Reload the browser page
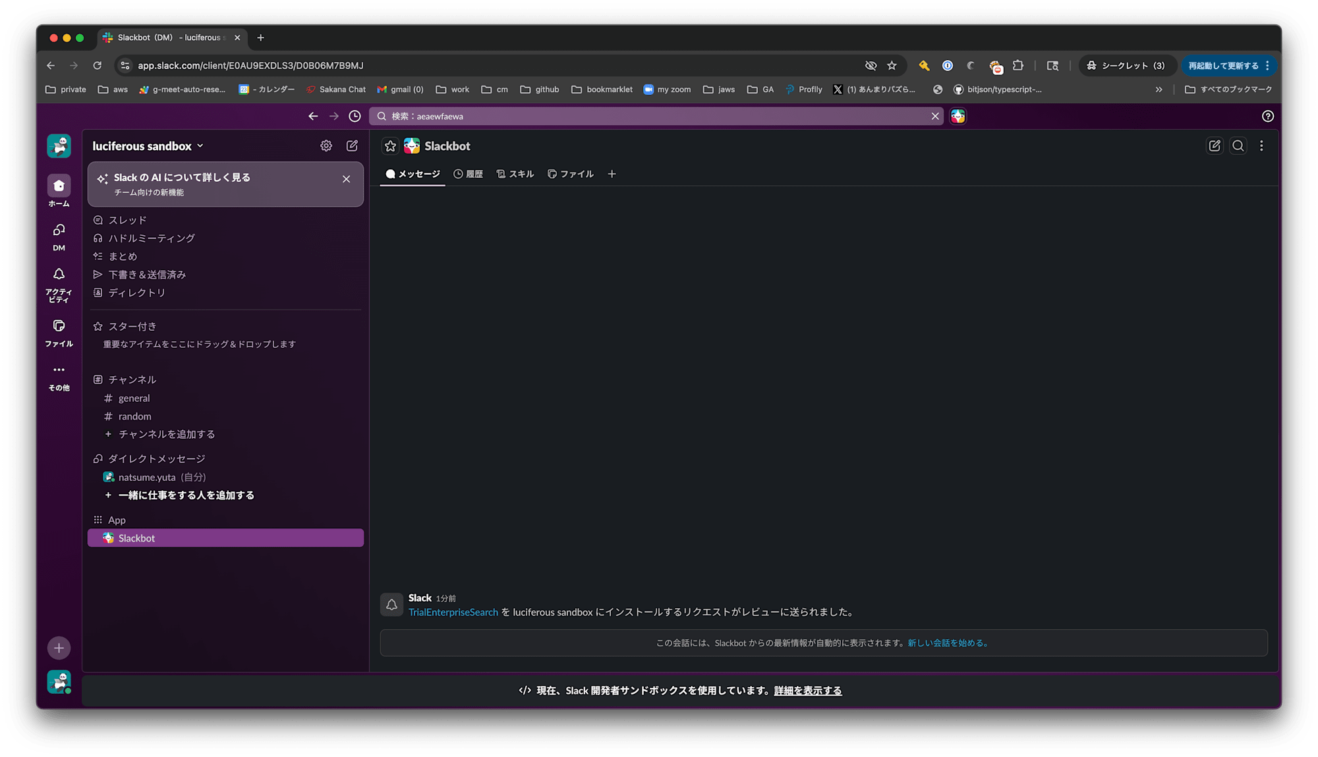This screenshot has height=757, width=1318. tap(97, 65)
